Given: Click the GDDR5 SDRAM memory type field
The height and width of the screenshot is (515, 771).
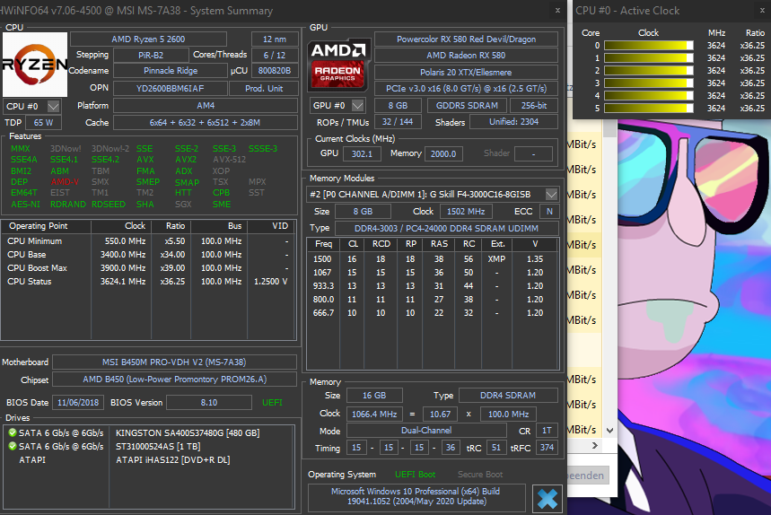Looking at the screenshot, I should pos(467,106).
